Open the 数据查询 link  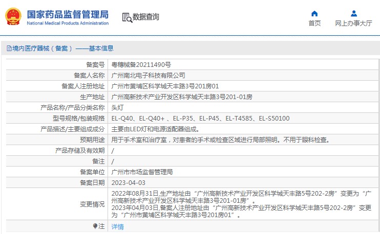tap(145, 17)
